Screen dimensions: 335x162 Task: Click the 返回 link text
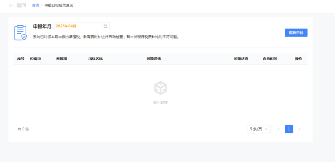21,5
